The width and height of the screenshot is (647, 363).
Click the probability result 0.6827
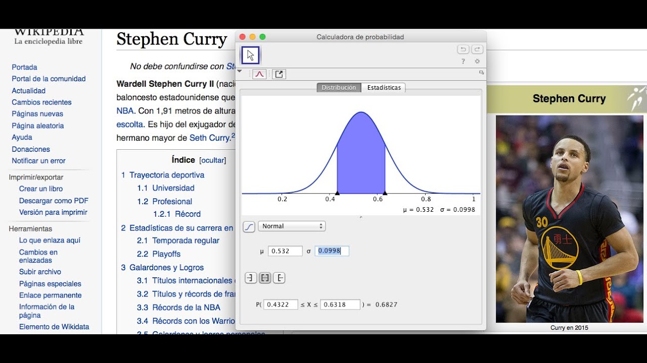click(386, 305)
